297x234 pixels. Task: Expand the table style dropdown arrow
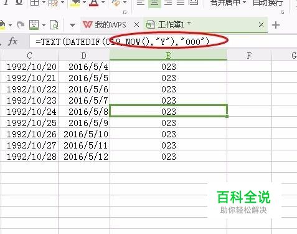62,2
